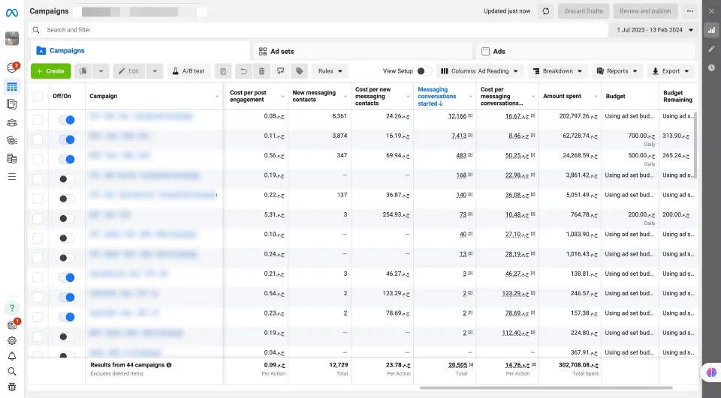Open the Ads reporting icon in sidebar
This screenshot has width=721, height=398.
12,105
